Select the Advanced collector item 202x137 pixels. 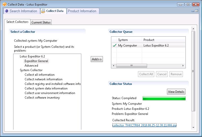[31, 66]
